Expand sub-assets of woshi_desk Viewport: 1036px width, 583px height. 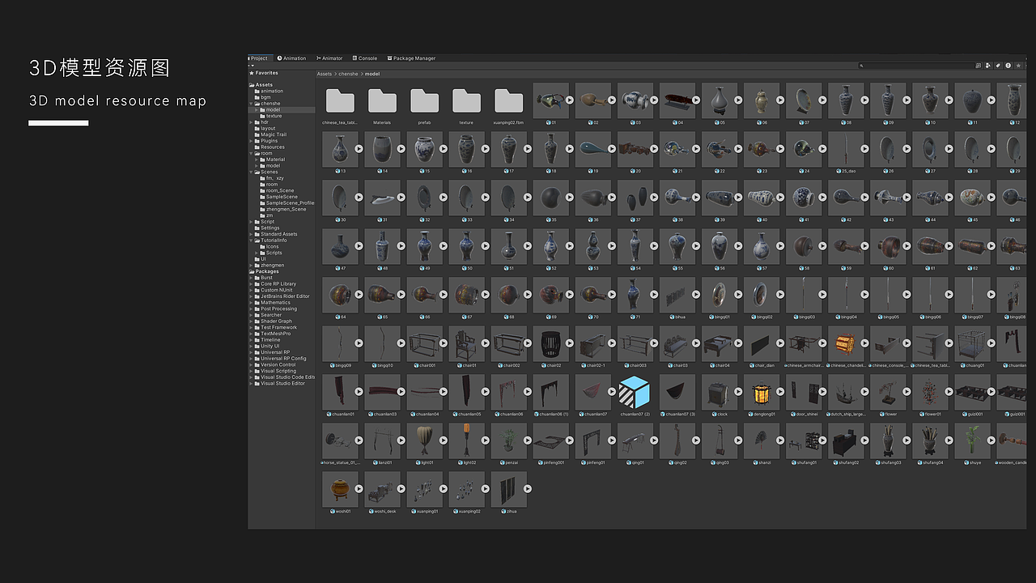[401, 489]
